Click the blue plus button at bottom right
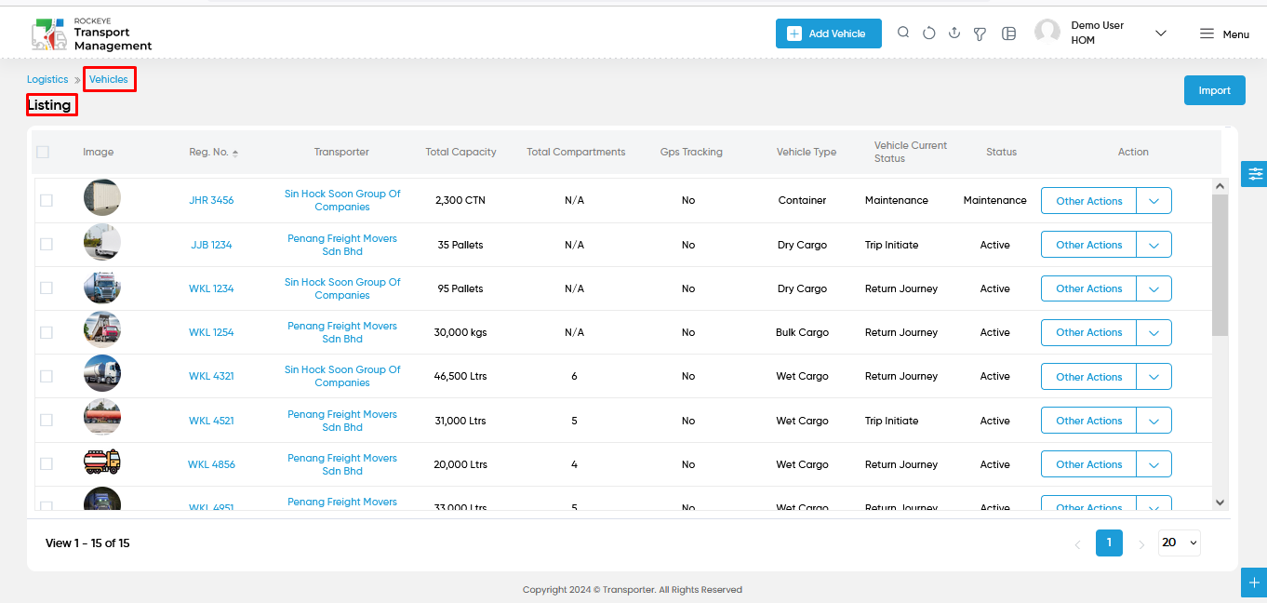Image resolution: width=1267 pixels, height=603 pixels. coord(1254,583)
